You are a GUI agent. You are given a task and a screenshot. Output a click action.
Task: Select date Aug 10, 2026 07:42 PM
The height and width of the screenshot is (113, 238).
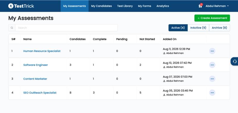coord(177,63)
